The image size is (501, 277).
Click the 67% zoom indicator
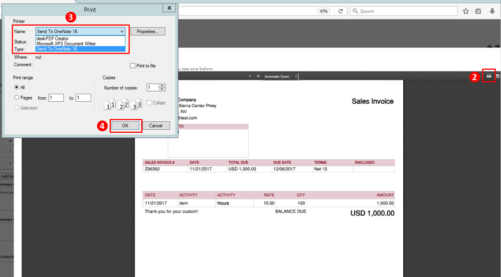pos(323,11)
